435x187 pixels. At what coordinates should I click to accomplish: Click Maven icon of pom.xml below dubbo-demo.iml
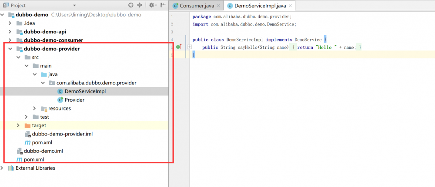coord(20,159)
